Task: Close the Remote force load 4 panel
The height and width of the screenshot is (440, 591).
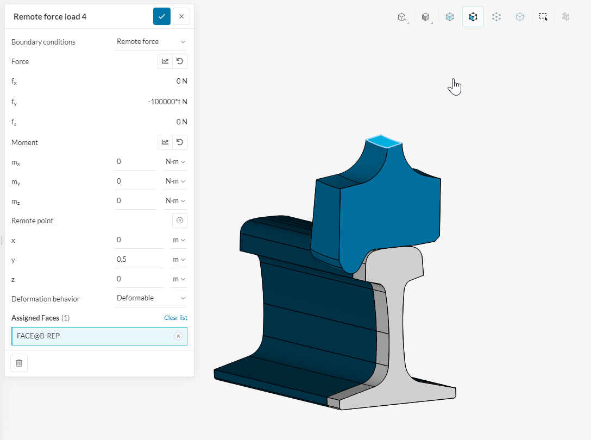Action: point(181,16)
